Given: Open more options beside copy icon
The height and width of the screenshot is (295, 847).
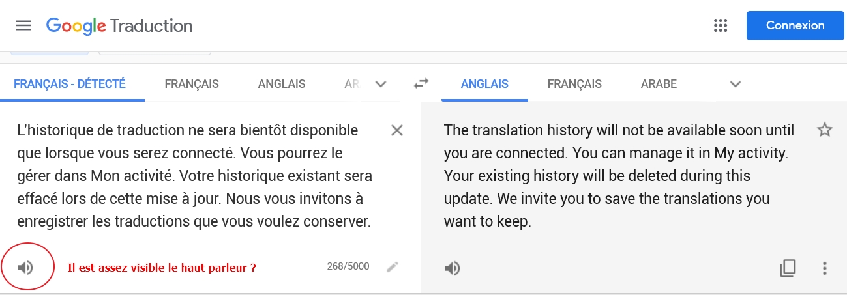Looking at the screenshot, I should (x=825, y=268).
